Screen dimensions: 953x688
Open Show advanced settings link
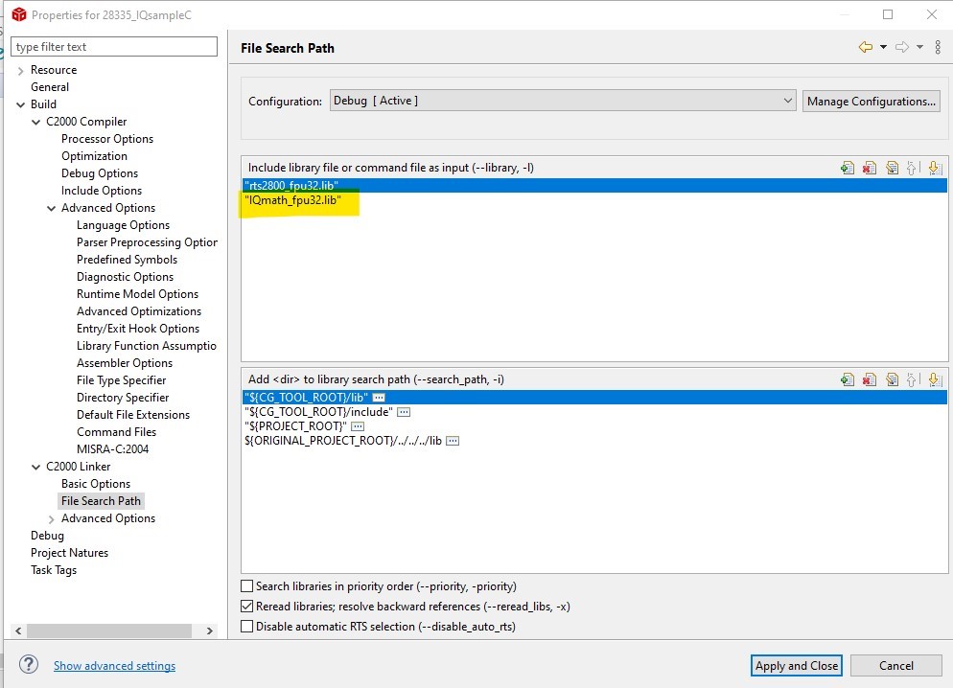[x=114, y=666]
